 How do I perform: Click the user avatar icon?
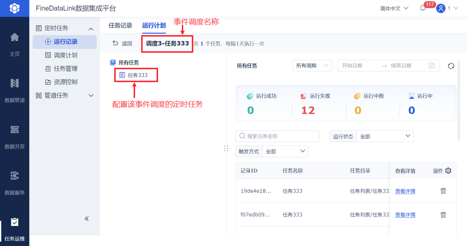pyautogui.click(x=440, y=8)
